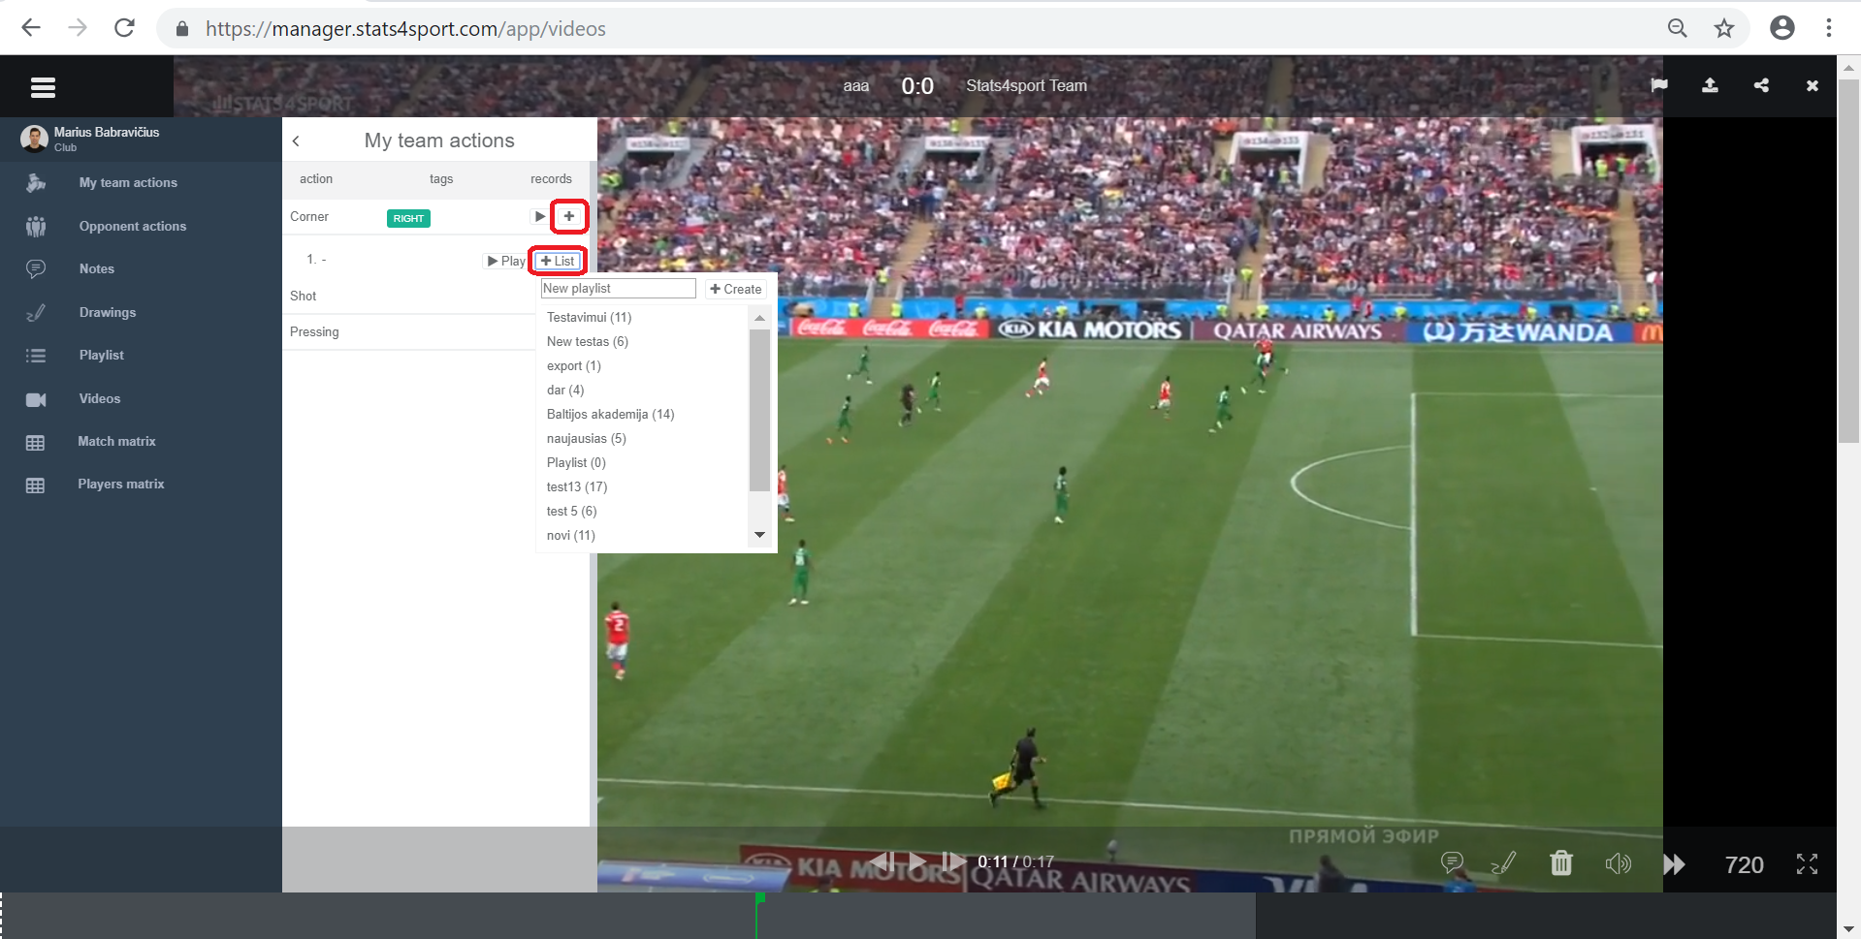Screen dimensions: 1861x939
Task: Select the export playlist entry
Action: click(574, 365)
